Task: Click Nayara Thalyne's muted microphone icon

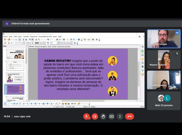Action: point(177,53)
